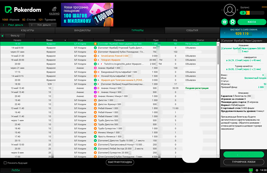Open КАССА cashier button

(252, 22)
